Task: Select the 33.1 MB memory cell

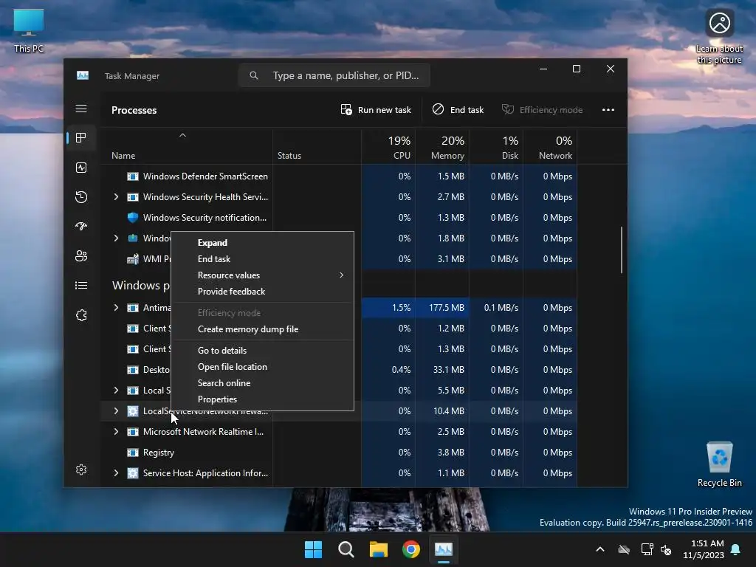Action: 442,370
